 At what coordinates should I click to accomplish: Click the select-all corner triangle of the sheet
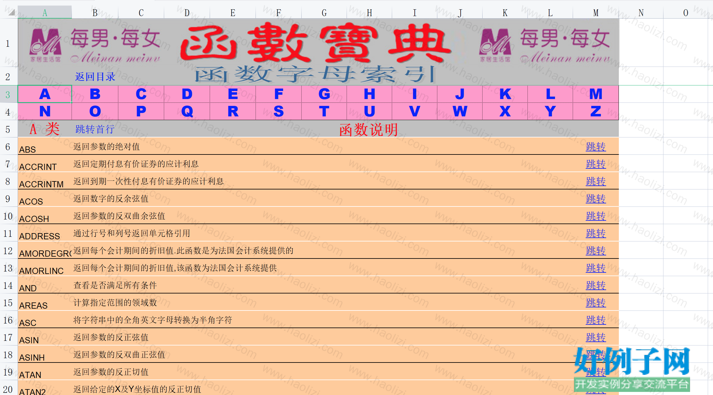11,12
